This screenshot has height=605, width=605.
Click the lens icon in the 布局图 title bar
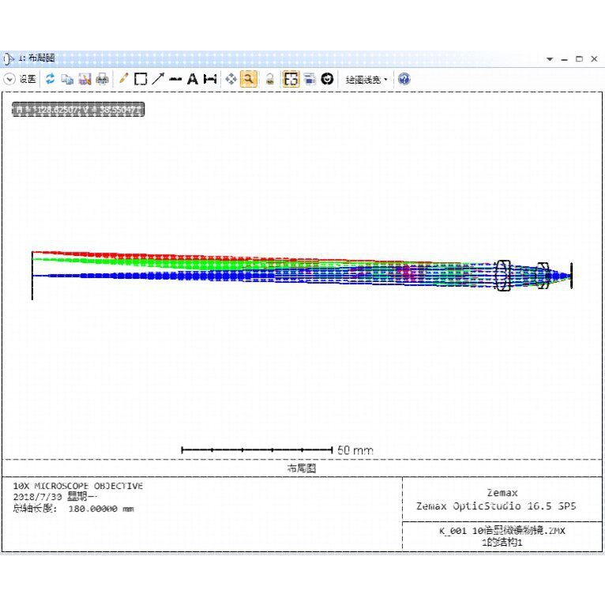(x=9, y=58)
